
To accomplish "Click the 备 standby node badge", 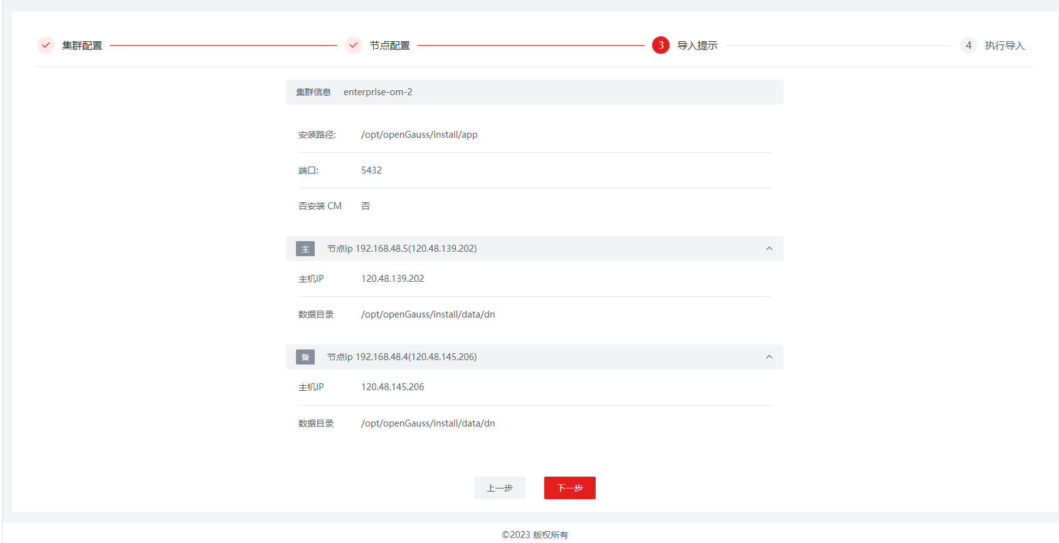I will click(305, 358).
